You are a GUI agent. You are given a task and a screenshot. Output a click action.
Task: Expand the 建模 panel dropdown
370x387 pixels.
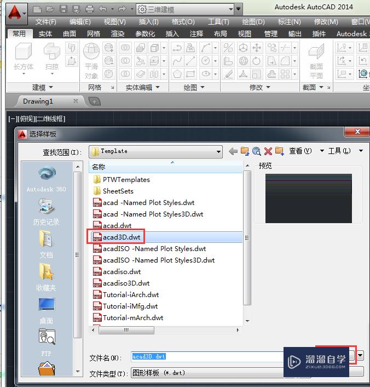(42, 87)
